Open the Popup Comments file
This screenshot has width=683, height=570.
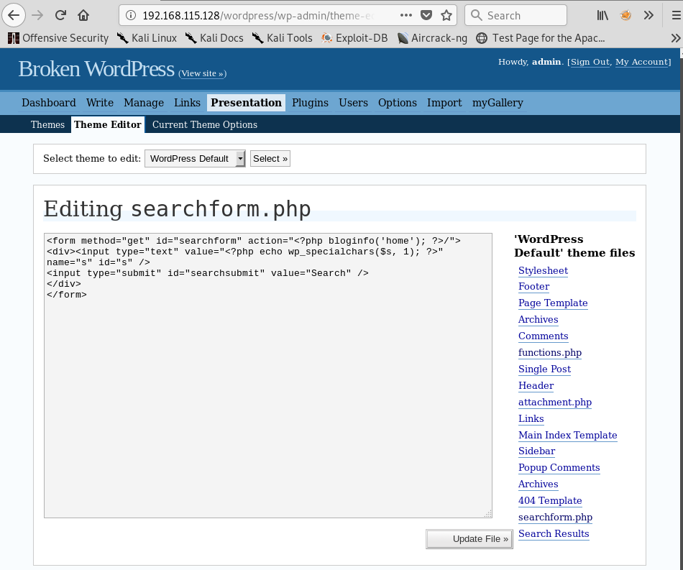point(559,468)
